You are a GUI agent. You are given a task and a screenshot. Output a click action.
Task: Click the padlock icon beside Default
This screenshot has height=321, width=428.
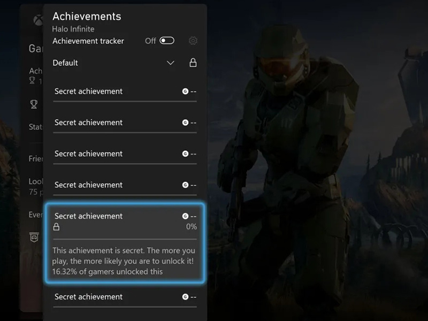(x=193, y=63)
